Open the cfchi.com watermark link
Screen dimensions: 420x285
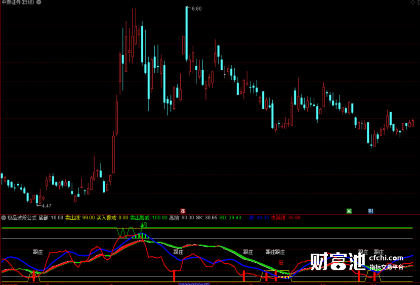(x=386, y=258)
